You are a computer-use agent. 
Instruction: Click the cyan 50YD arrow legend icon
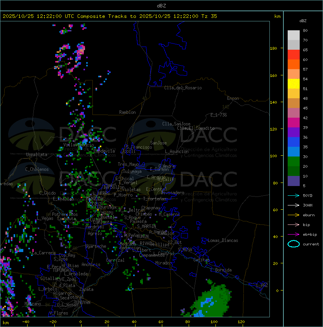pyautogui.click(x=293, y=196)
